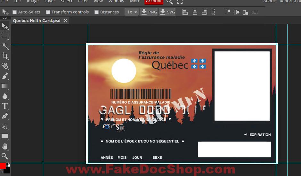Open the View menu
Image resolution: width=301 pixels, height=176 pixels.
pos(98,1)
